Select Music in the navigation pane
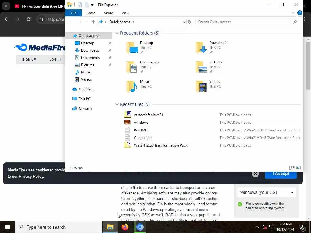This screenshot has width=311, height=233. 86,72
